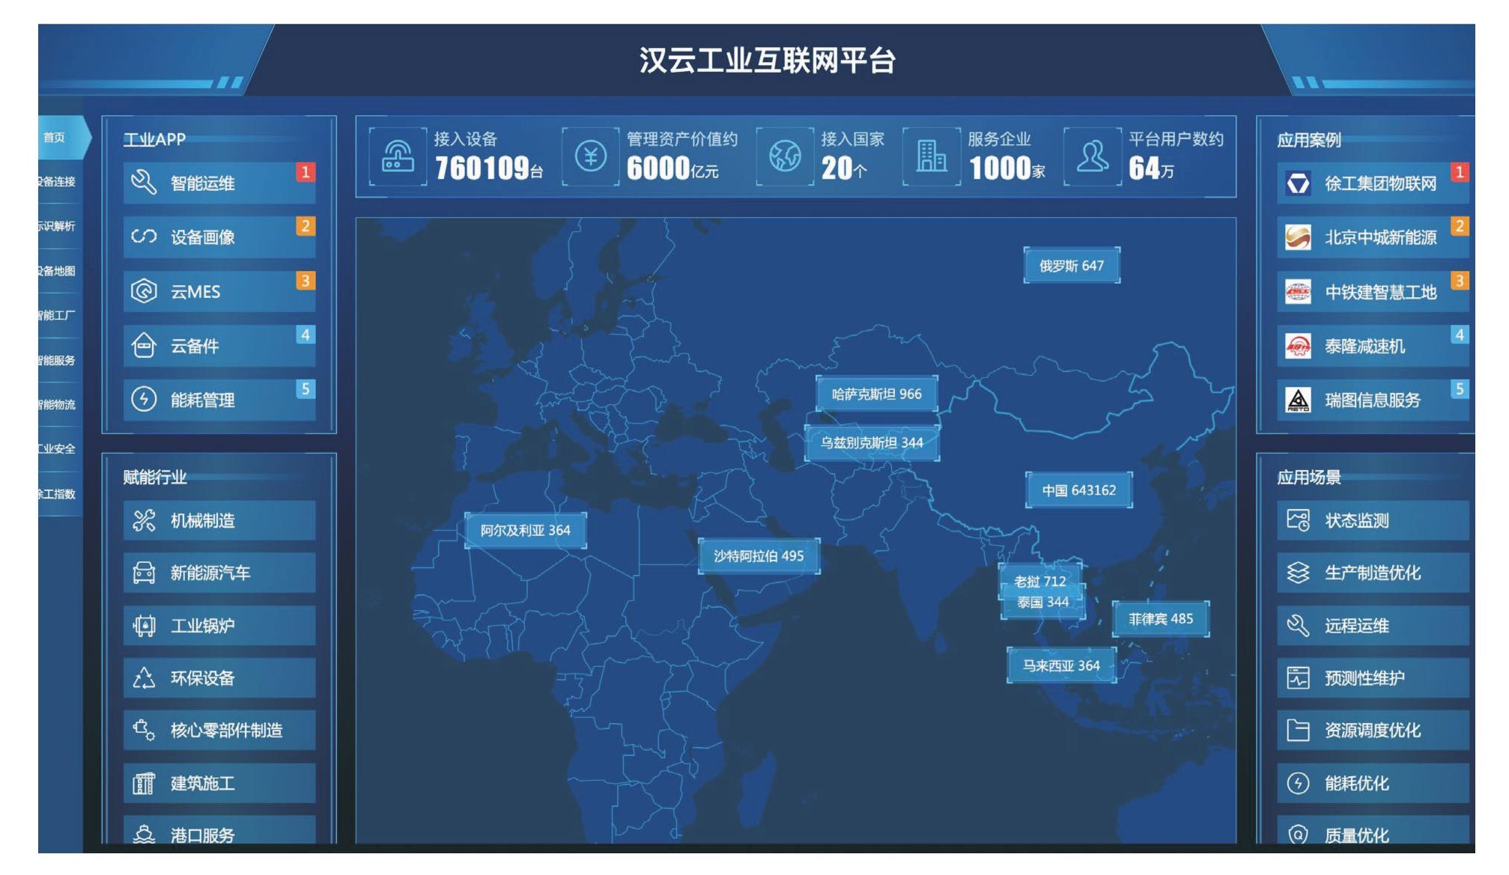
Task: Click the 设备画像 link icon
Action: coord(144,237)
